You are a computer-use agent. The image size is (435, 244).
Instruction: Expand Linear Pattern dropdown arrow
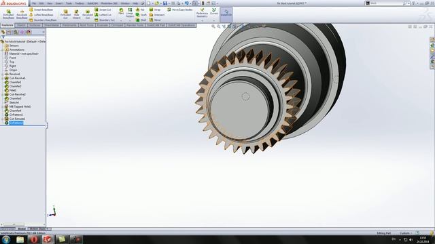[130, 20]
